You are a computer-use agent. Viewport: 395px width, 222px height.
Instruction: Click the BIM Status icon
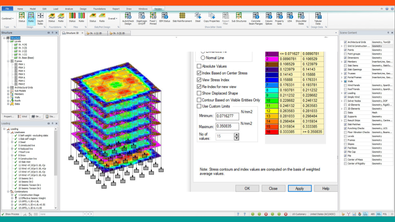[164, 16]
